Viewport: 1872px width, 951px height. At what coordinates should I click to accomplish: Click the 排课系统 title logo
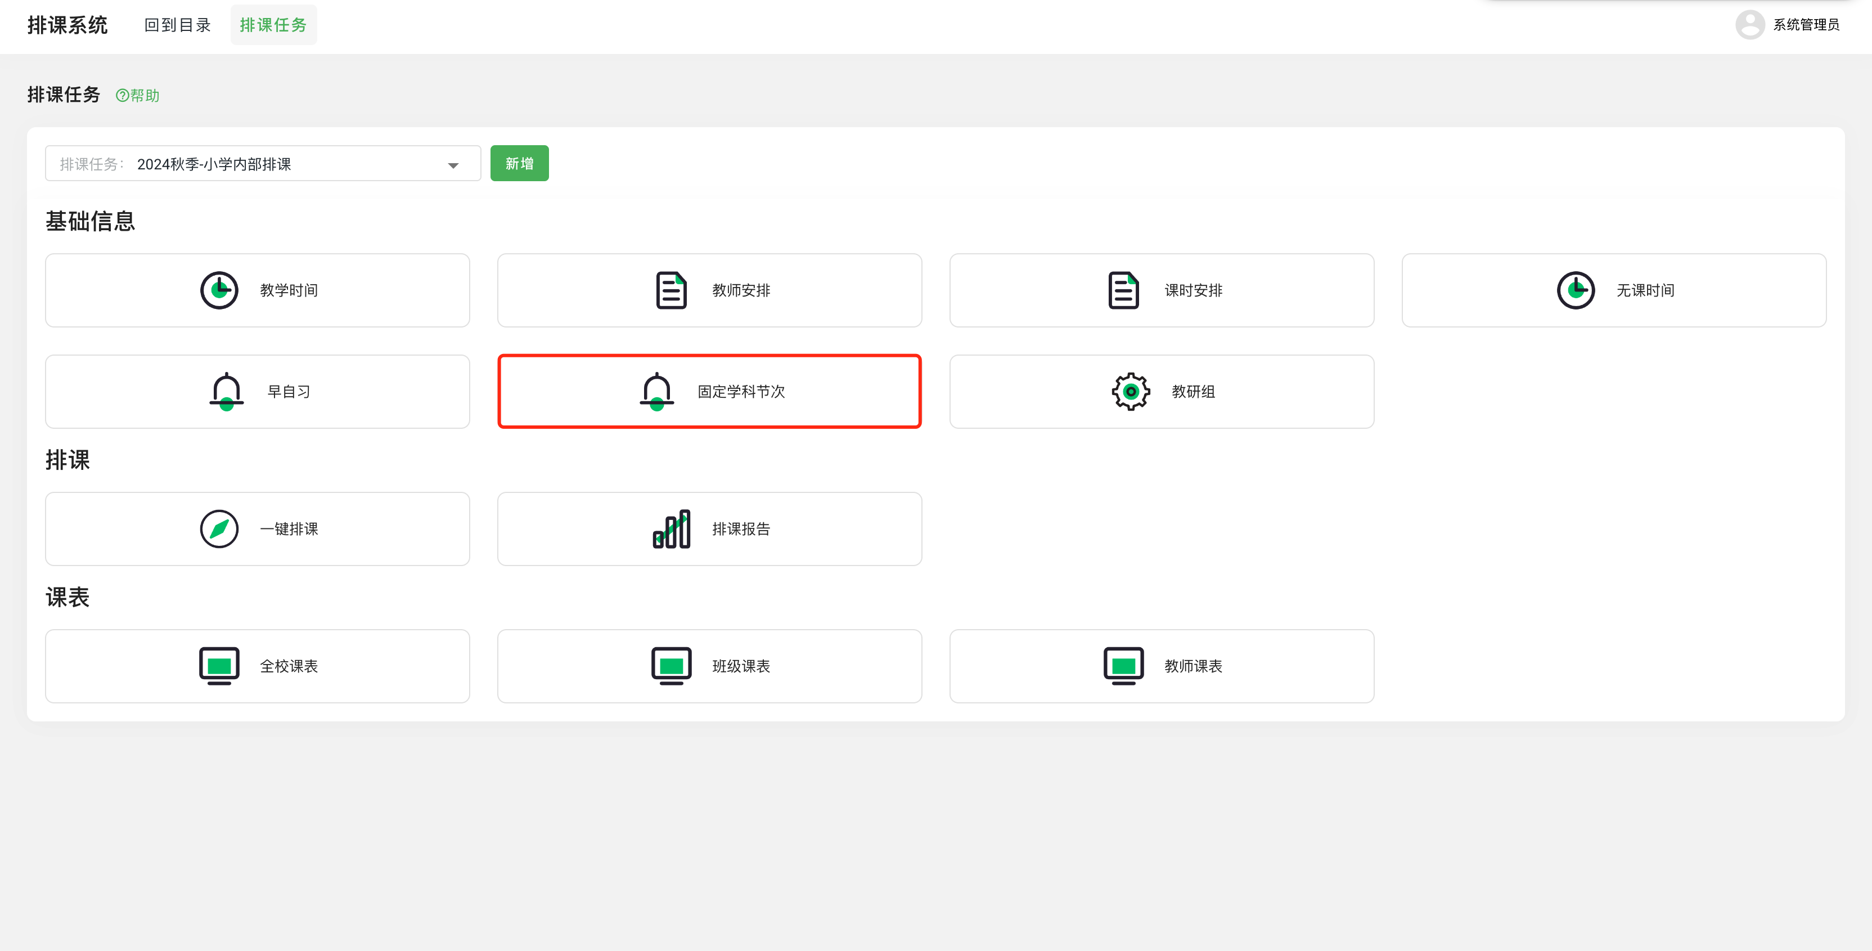[67, 25]
